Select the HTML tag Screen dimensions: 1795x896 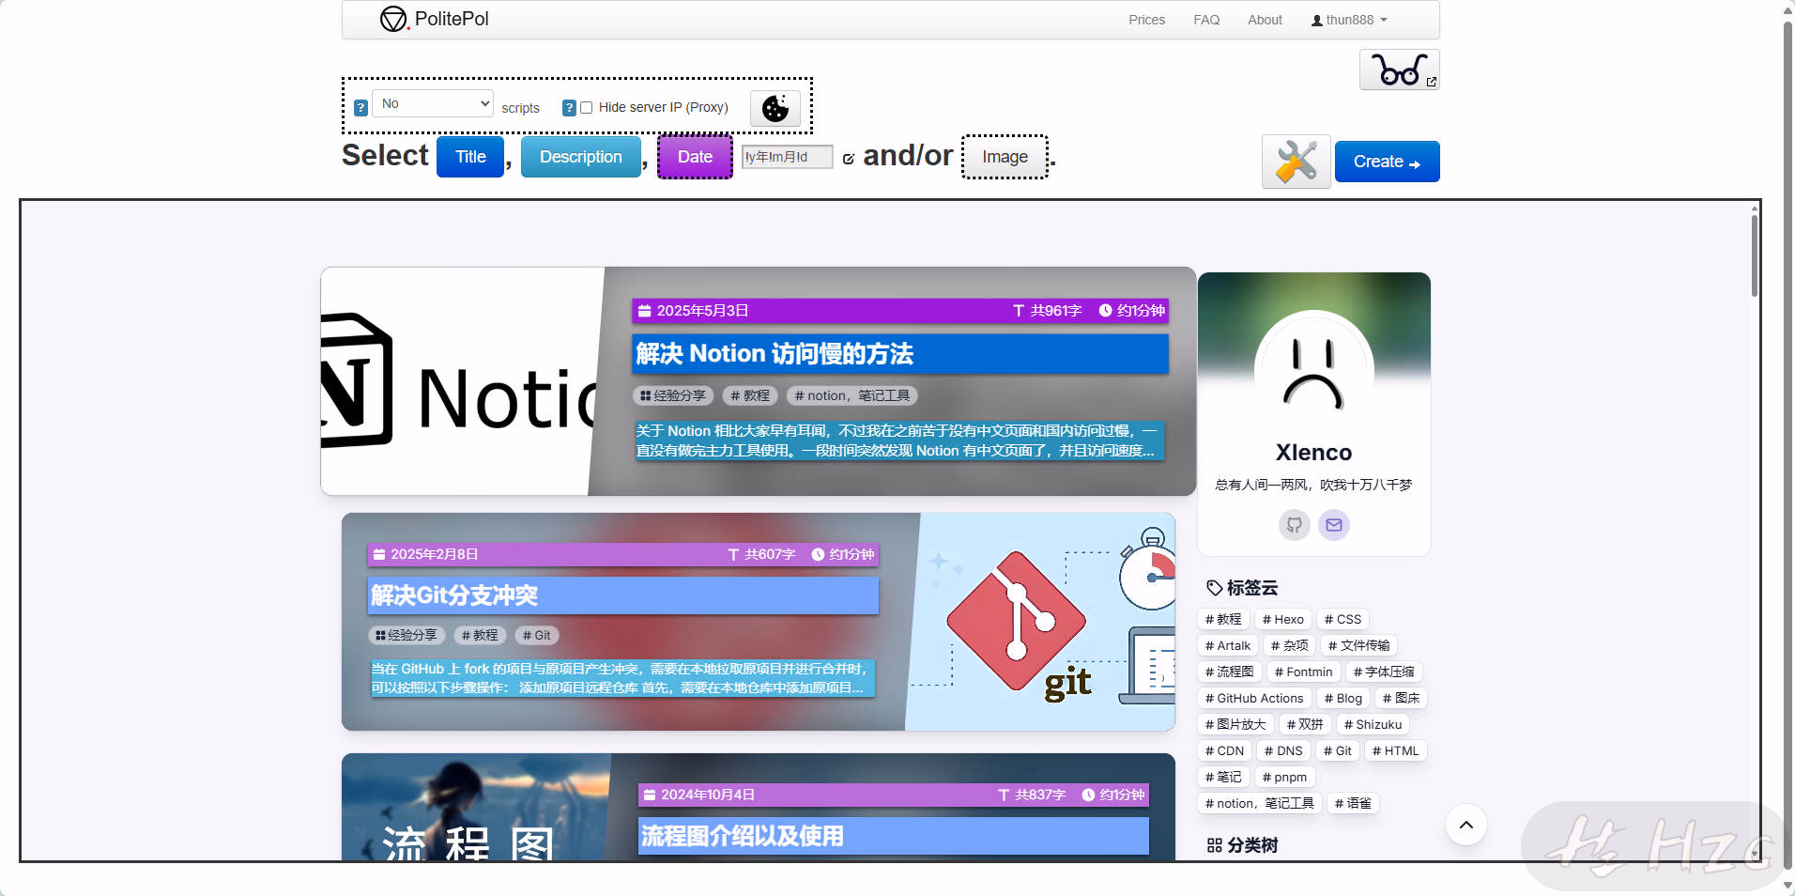coord(1395,751)
